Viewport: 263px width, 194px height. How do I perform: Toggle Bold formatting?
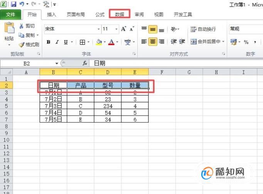click(49, 42)
